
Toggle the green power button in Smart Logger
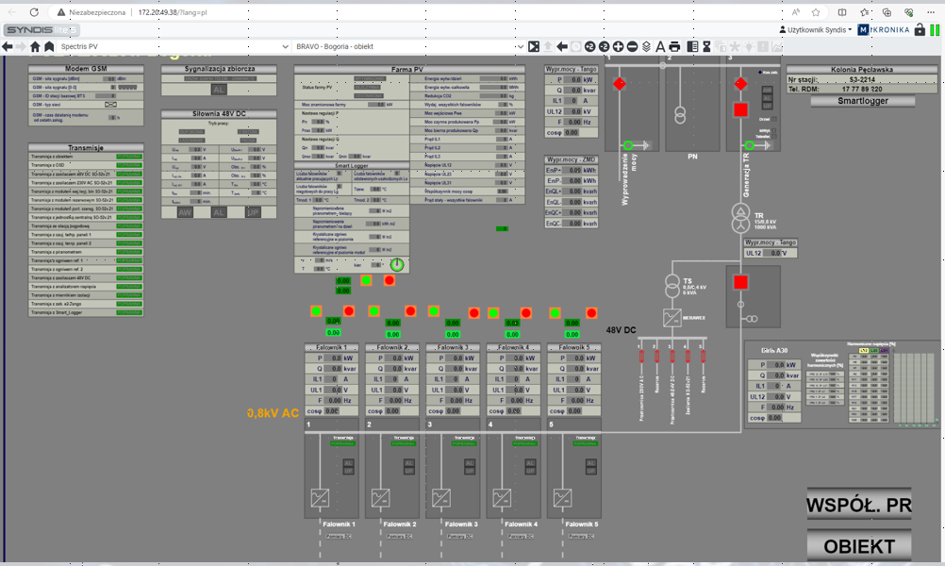coord(397,265)
